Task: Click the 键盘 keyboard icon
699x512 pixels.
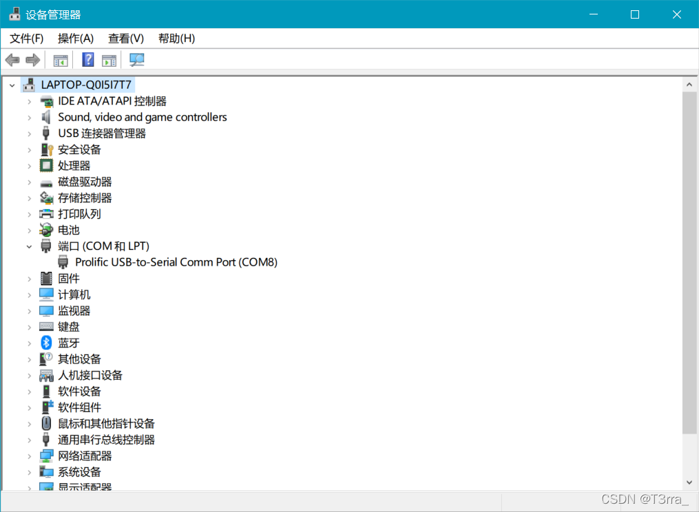Action: point(46,327)
